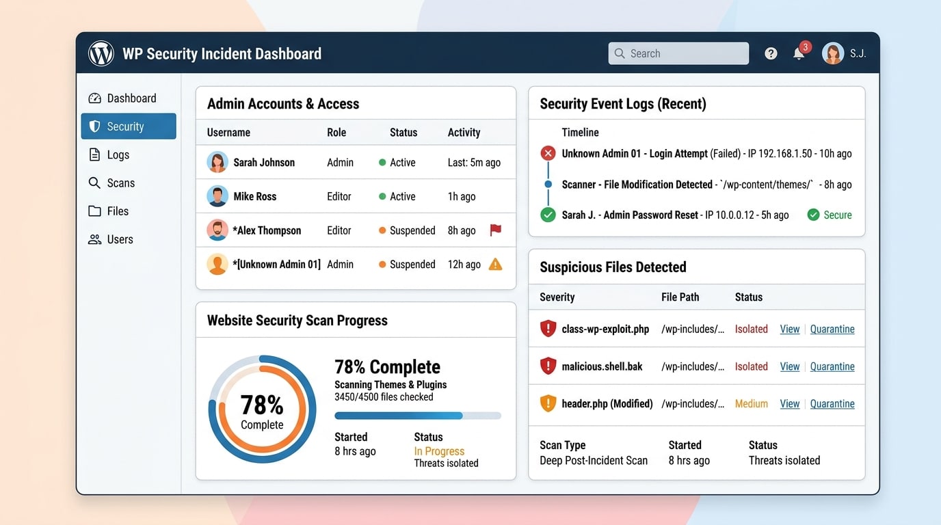Click red shield icon for class-wp-exploit.php
This screenshot has width=941, height=525.
coord(548,329)
